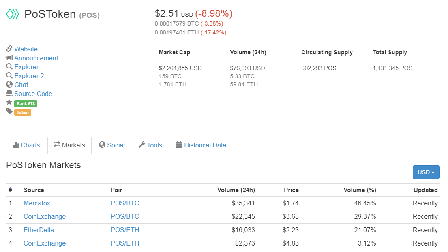Click the 0.00017579 BTC price text
Viewport: 448px width, 252px height.
[177, 23]
